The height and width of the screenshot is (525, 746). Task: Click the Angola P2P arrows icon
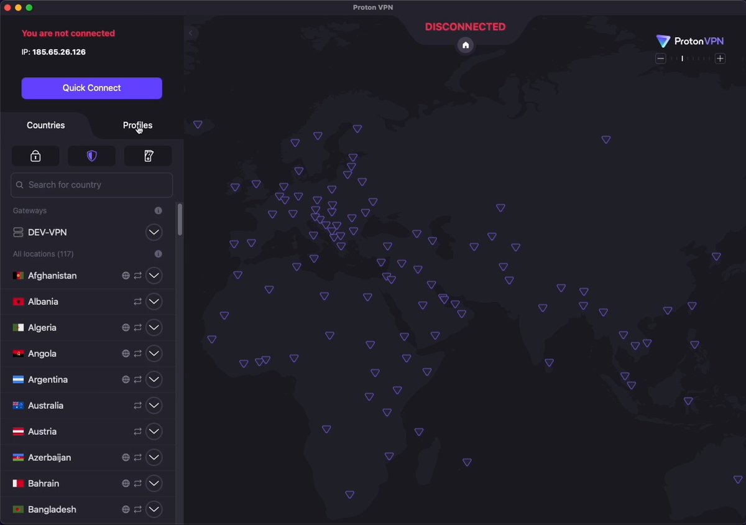(x=137, y=353)
